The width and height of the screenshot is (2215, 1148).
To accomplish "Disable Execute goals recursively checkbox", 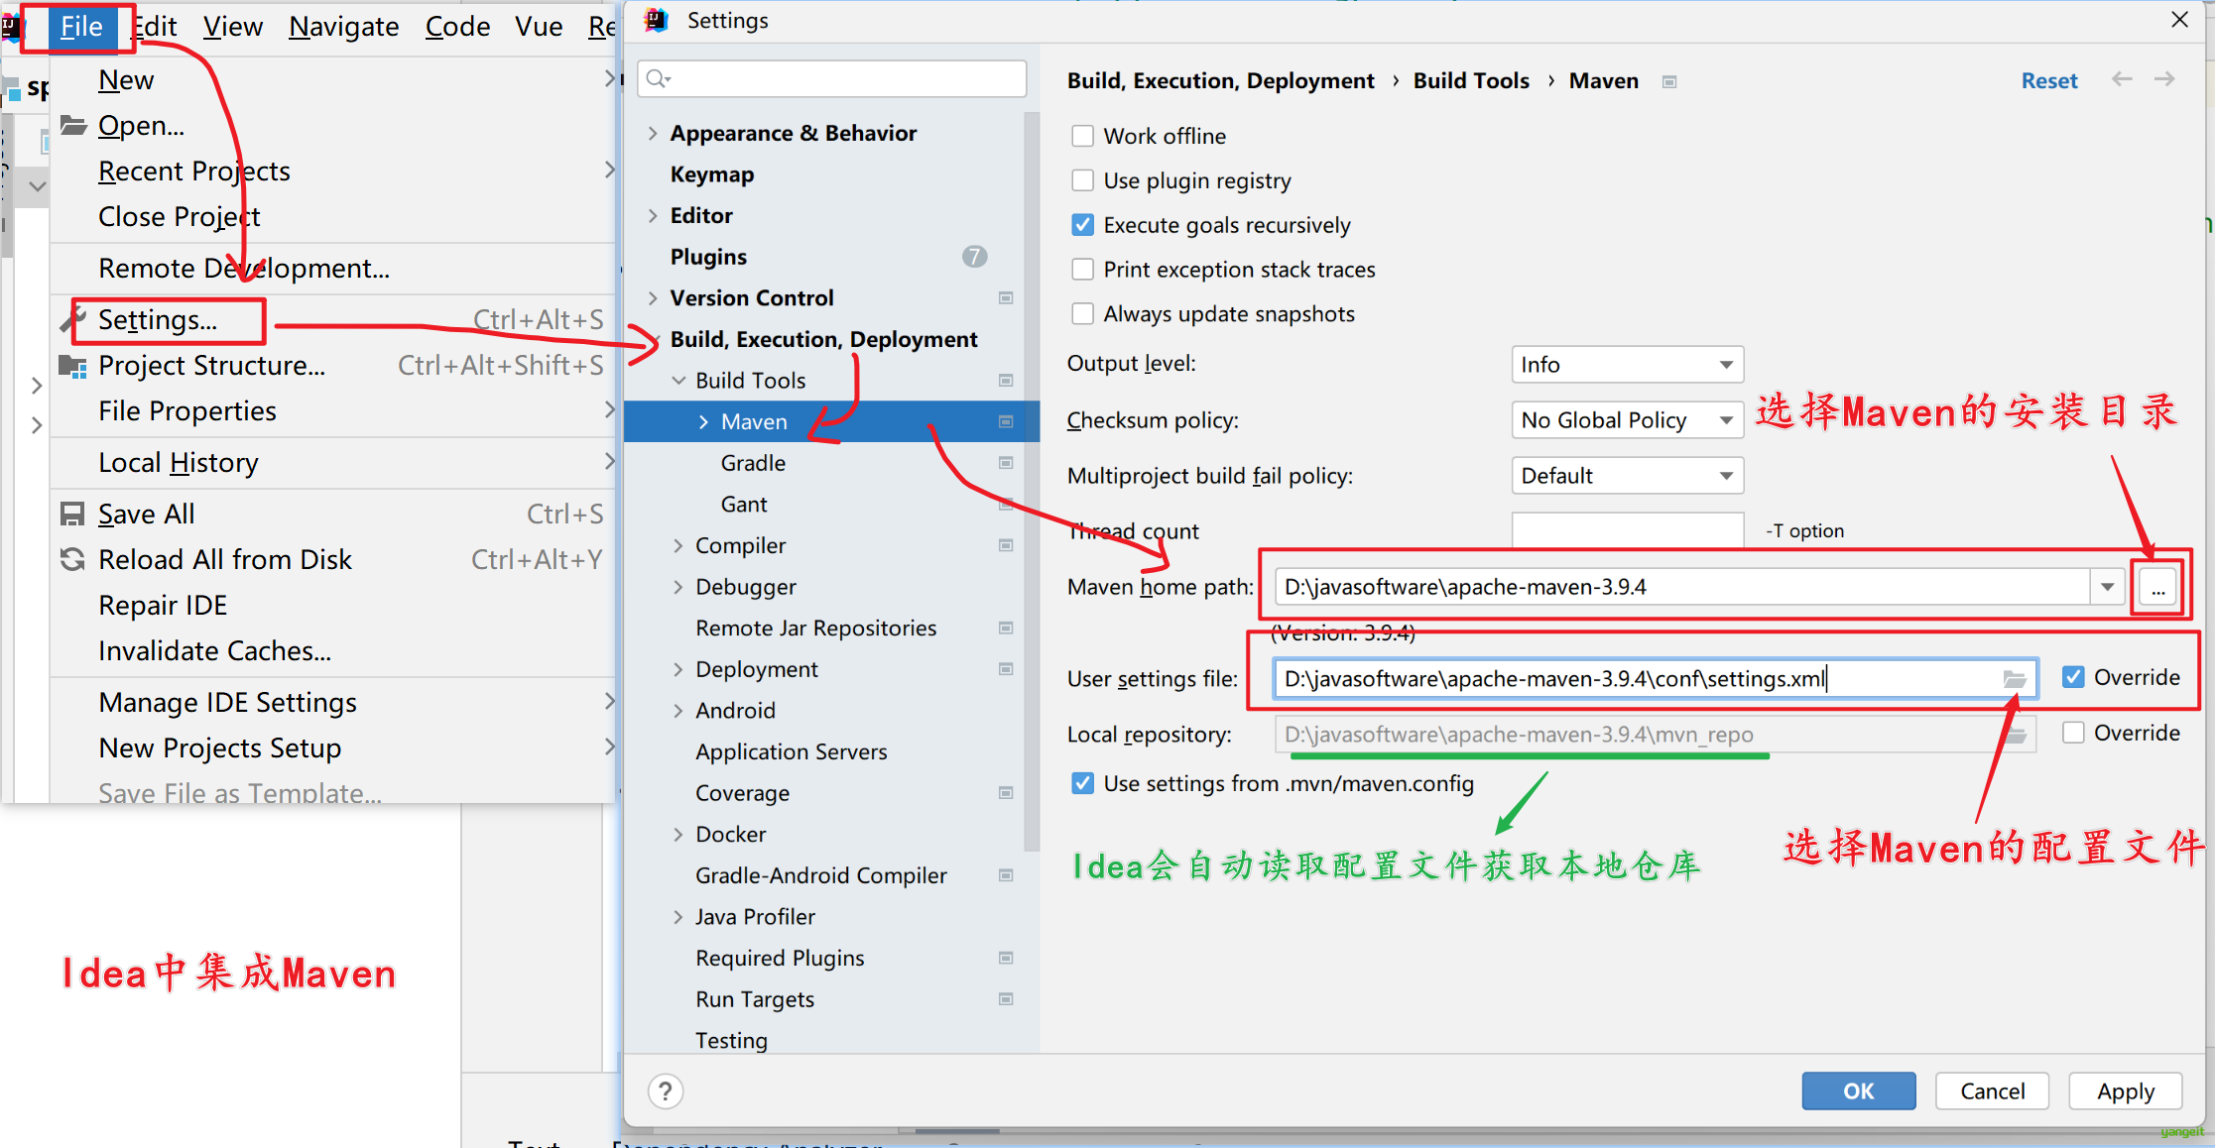I will click(x=1082, y=225).
